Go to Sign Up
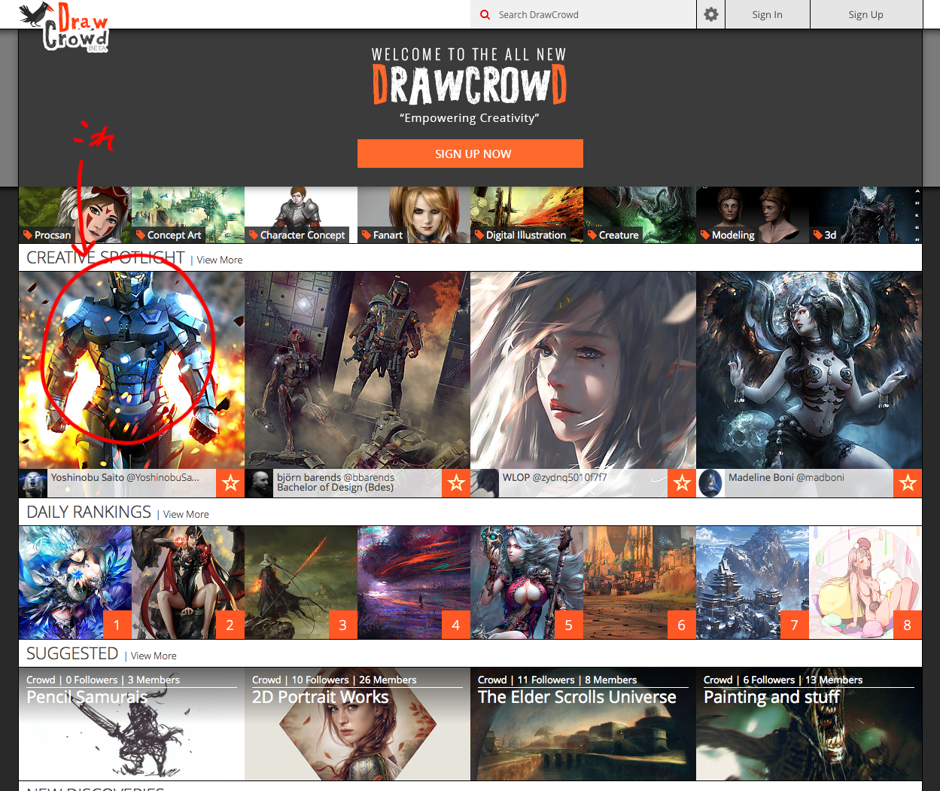Viewport: 940px width, 791px height. coord(865,14)
